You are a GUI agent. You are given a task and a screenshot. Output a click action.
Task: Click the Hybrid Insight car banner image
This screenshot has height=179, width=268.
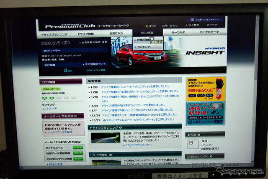coord(169,51)
